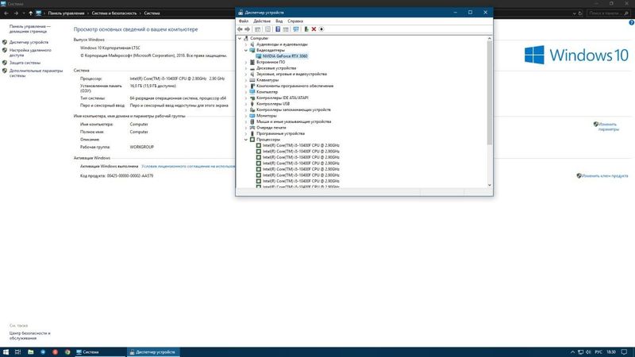Viewport: 635px width, 357px height.
Task: Expand Контроллеры запоминающих устройств category
Action: coord(246,109)
